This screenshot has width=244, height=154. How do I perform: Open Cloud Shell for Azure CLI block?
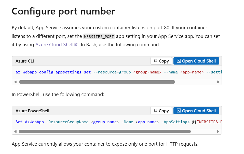(196, 61)
